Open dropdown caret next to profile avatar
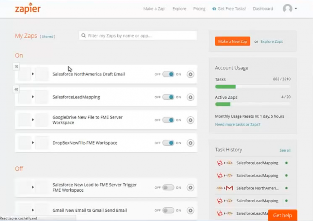Image resolution: width=313 pixels, height=221 pixels. [x=296, y=9]
